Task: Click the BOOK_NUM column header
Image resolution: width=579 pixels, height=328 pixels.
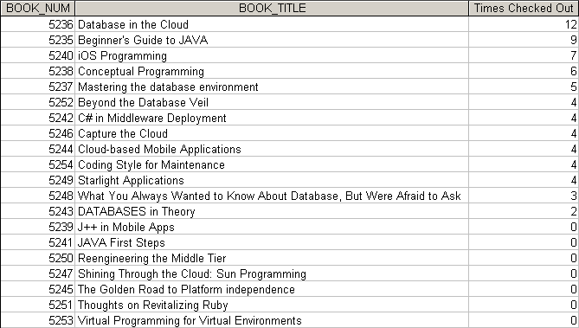Action: coord(38,8)
